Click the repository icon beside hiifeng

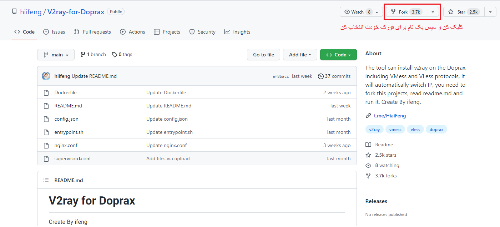(14, 12)
